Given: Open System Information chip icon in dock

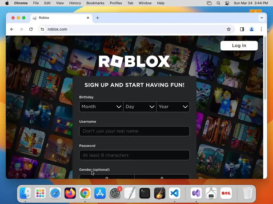Looking at the screenshot, I should click(211, 193).
